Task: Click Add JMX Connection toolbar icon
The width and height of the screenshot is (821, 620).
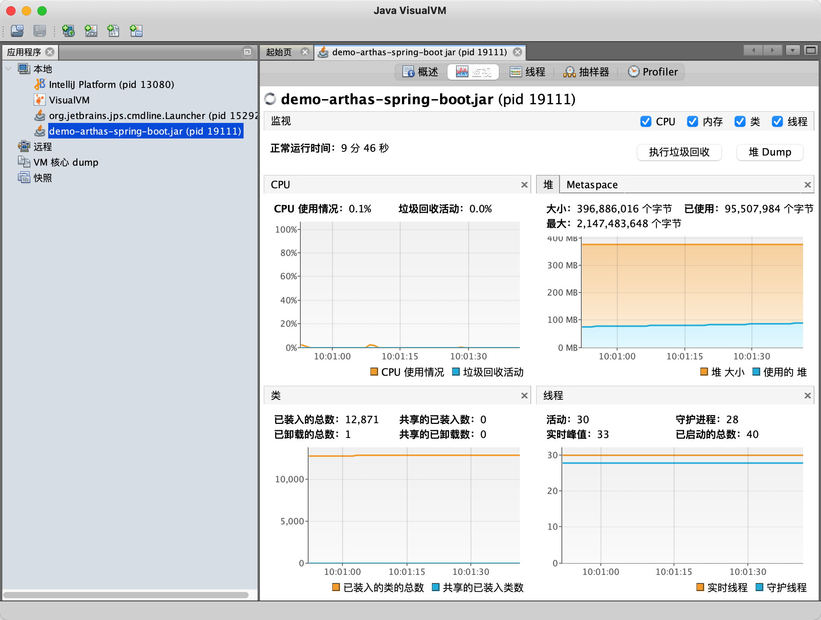Action: point(91,31)
